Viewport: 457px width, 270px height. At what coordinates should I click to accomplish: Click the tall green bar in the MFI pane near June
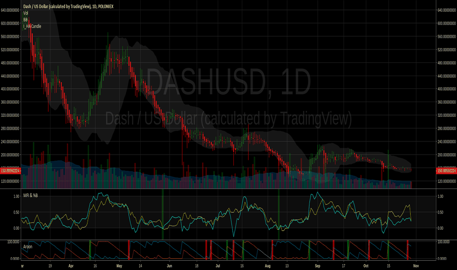[163, 214]
